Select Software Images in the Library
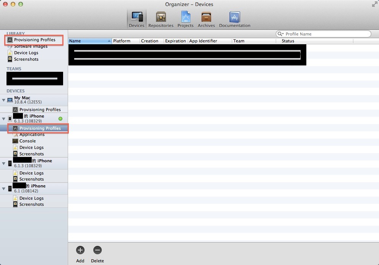 (31, 46)
